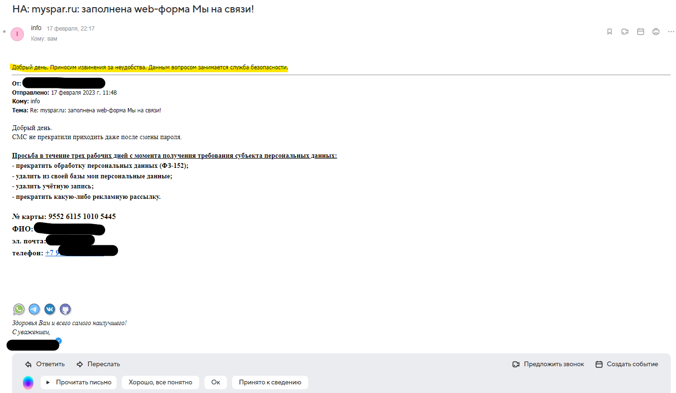This screenshot has width=676, height=393.
Task: Click line прекратить какую-либо рекламную рассылку
Action: pos(86,196)
